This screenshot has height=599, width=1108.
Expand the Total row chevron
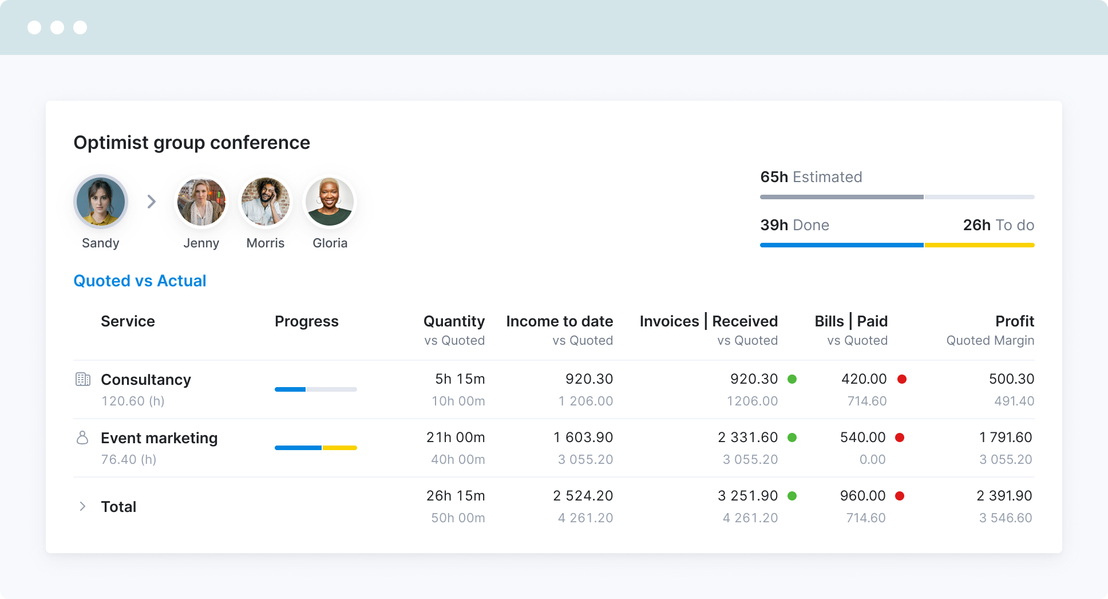coord(82,506)
